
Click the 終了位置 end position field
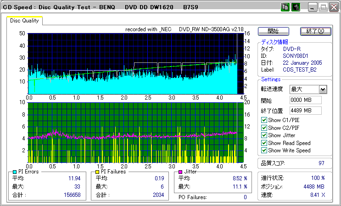pyautogui.click(x=305, y=110)
